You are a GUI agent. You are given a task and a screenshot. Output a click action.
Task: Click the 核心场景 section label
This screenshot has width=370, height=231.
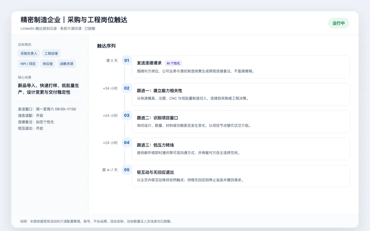(25, 77)
